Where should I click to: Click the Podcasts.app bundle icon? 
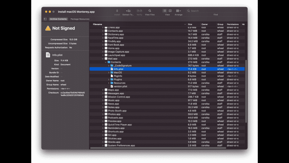106,117
